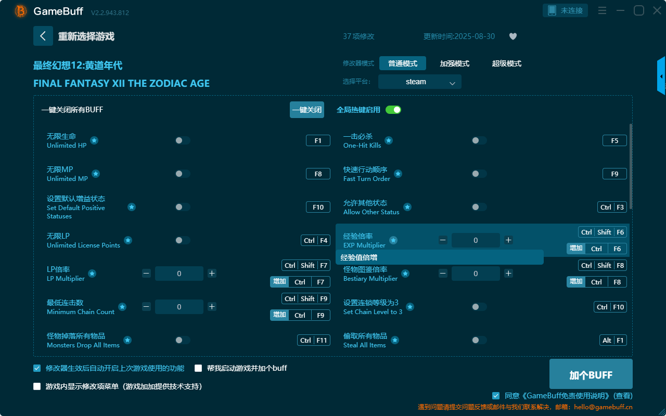The image size is (666, 416).
Task: Select the 普通模式 mode tab
Action: (x=403, y=63)
